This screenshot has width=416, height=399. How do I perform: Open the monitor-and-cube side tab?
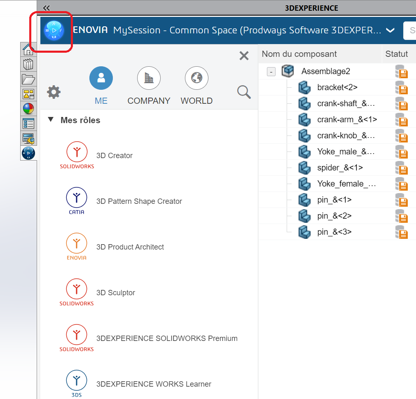[28, 138]
